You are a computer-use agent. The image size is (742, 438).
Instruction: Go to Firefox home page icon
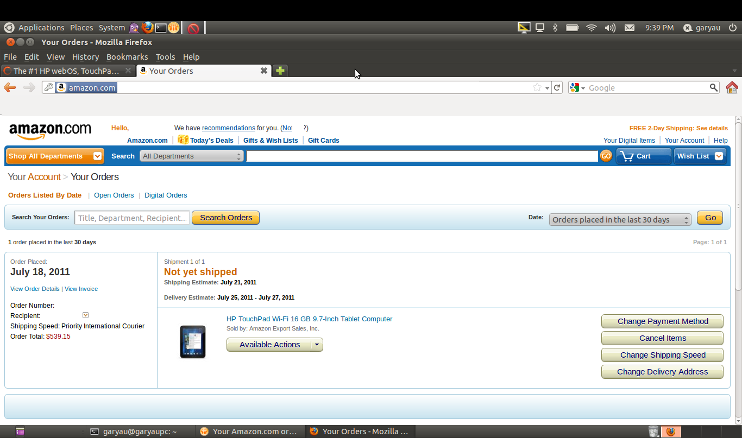tap(732, 87)
